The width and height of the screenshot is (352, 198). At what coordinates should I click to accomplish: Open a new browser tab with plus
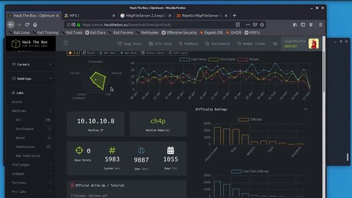point(235,15)
